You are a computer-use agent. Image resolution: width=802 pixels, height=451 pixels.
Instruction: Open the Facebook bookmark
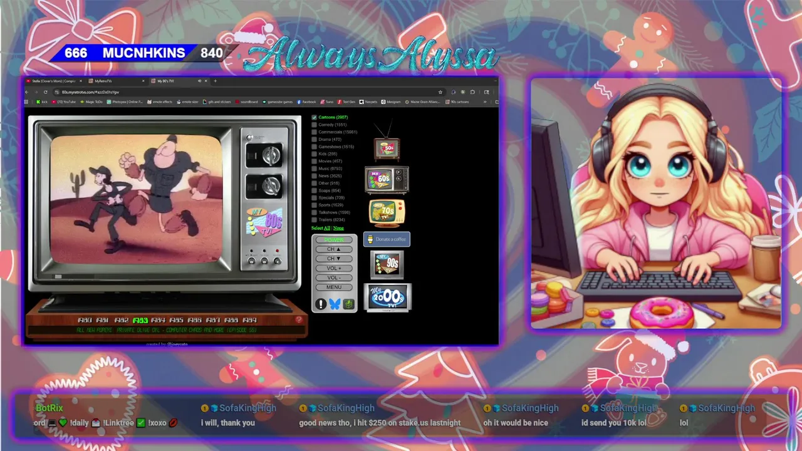tap(307, 101)
